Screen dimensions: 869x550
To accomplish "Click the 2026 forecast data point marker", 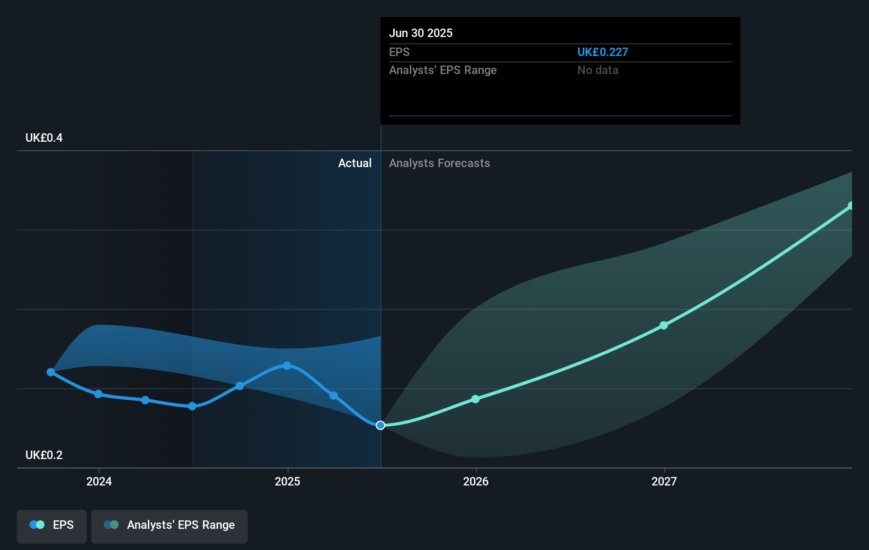I will [x=475, y=399].
